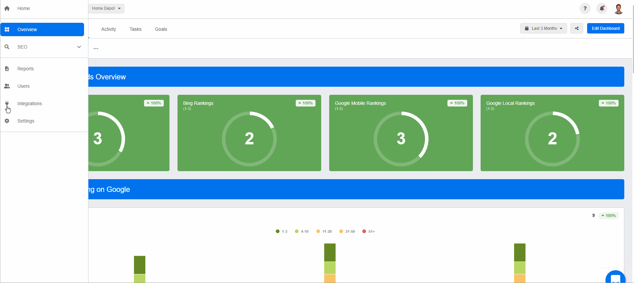Click the three-dot more options icon
The width and height of the screenshot is (634, 283).
(x=96, y=49)
